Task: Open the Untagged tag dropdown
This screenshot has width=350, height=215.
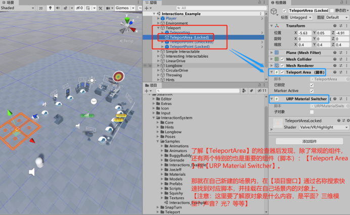Action: coord(300,17)
